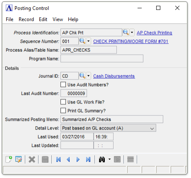Open dropdown arrow next to Journal ID lookup
This screenshot has height=178, width=191.
click(88, 76)
